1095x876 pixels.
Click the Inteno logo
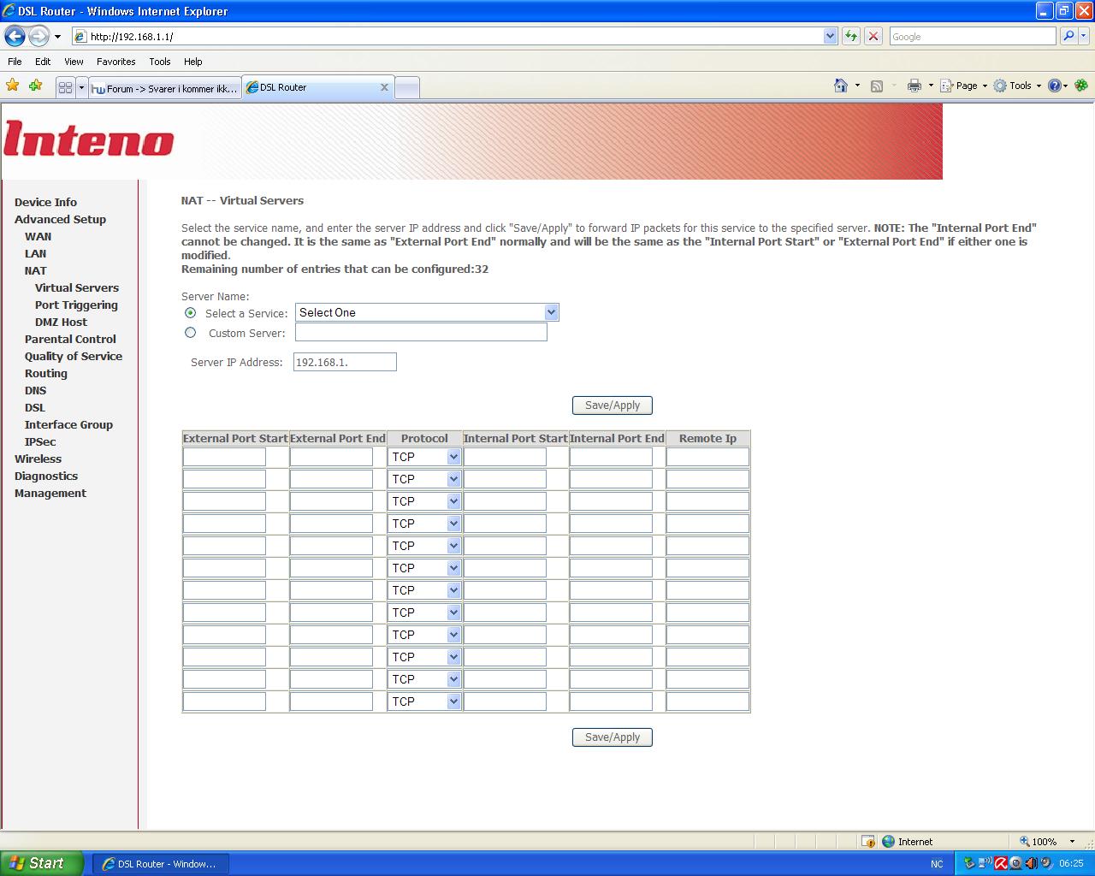pyautogui.click(x=89, y=139)
